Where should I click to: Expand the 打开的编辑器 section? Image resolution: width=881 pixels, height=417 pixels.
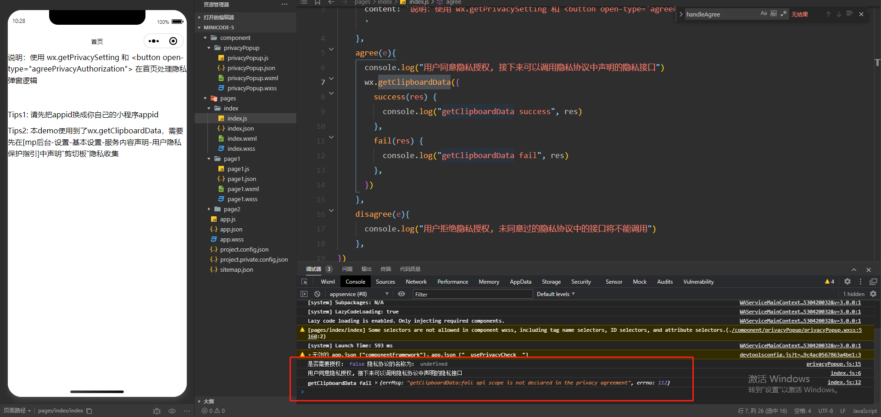pos(199,17)
